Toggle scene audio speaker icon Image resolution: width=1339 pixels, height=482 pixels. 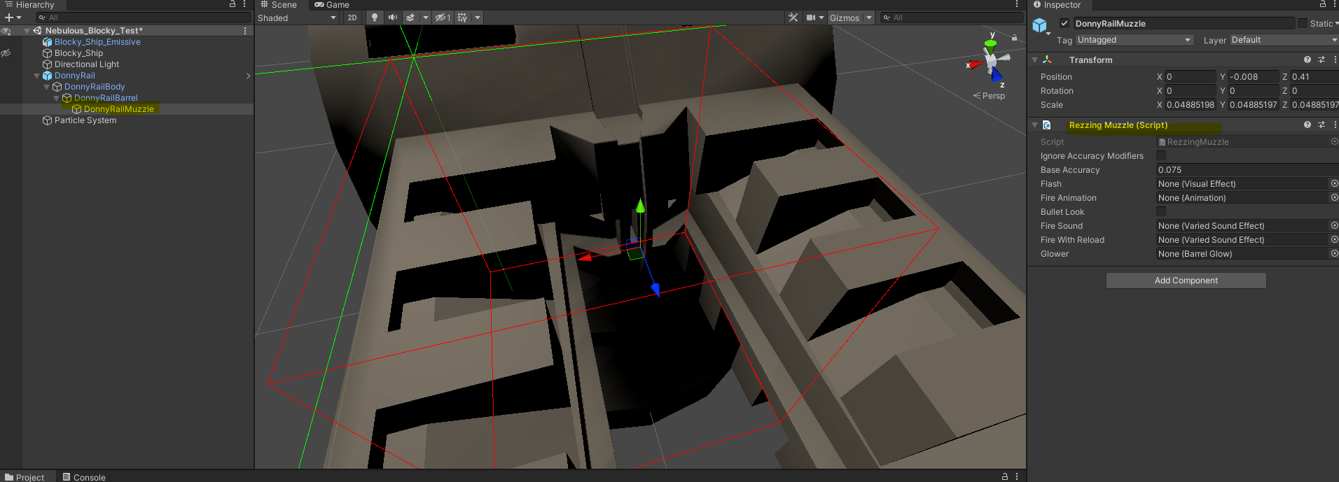point(392,17)
